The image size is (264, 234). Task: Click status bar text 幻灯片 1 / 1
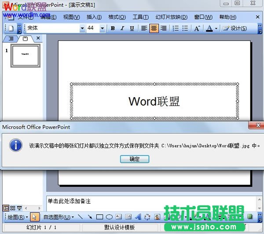(x=41, y=227)
